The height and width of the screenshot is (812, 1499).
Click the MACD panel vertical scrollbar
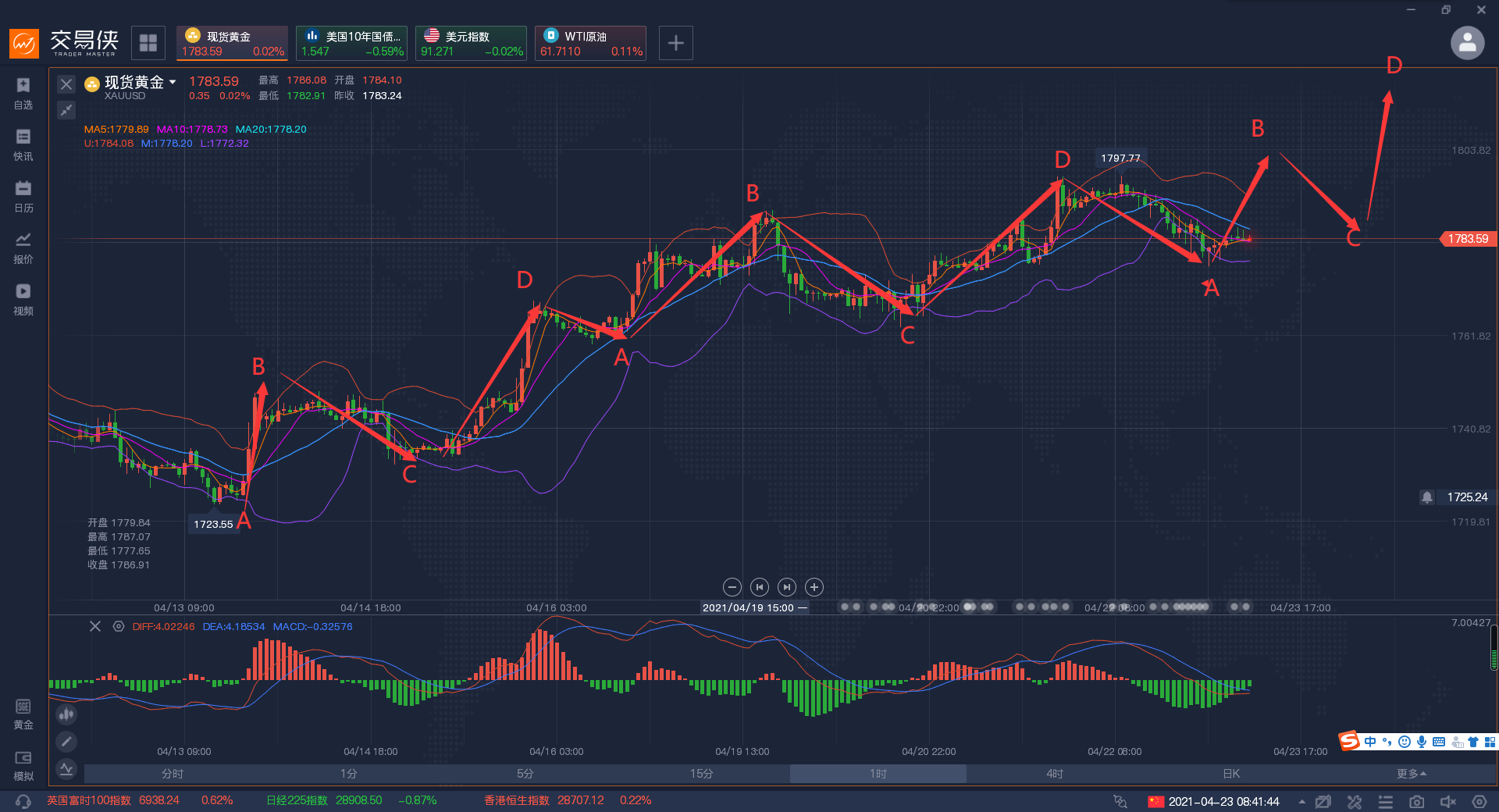1494,647
